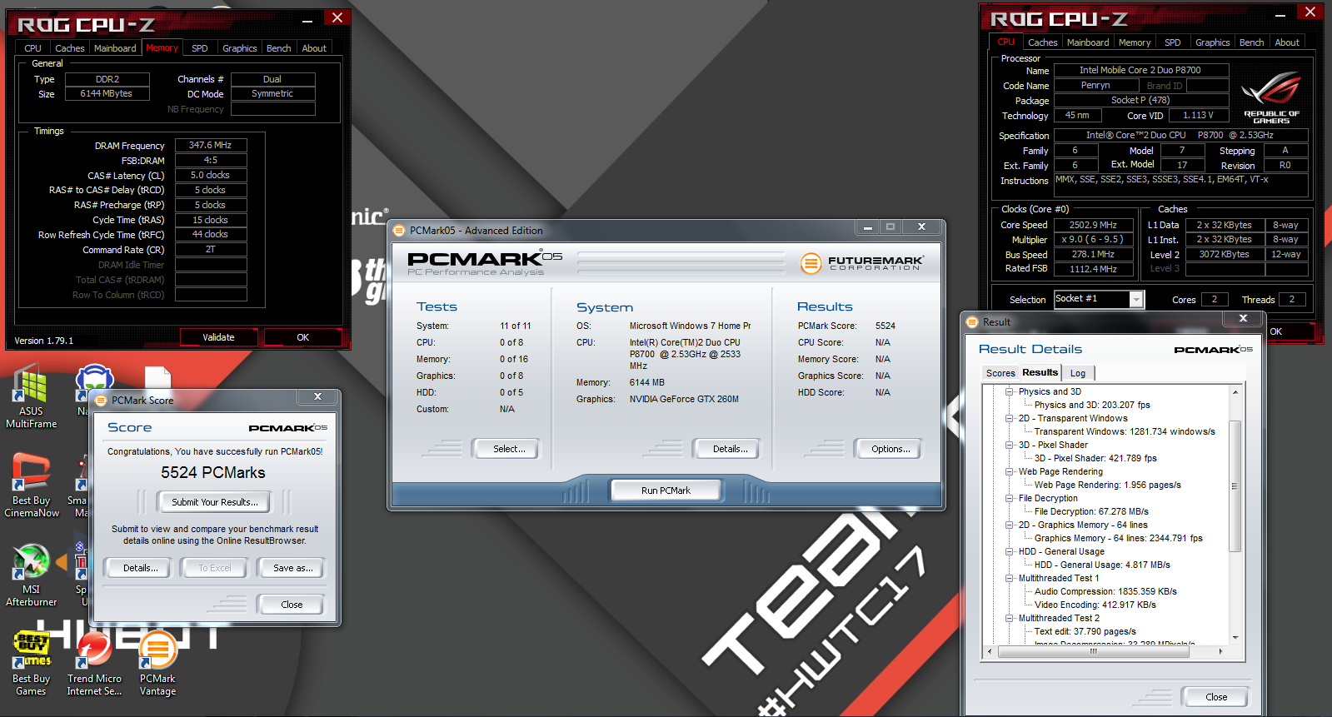Click Result window orange title icon
Image resolution: width=1332 pixels, height=717 pixels.
[971, 321]
